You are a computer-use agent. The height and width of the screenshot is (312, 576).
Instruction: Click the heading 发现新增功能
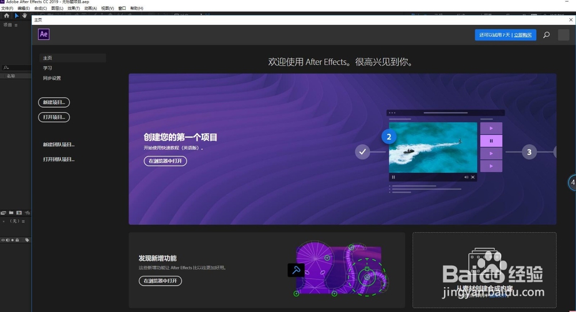point(158,258)
